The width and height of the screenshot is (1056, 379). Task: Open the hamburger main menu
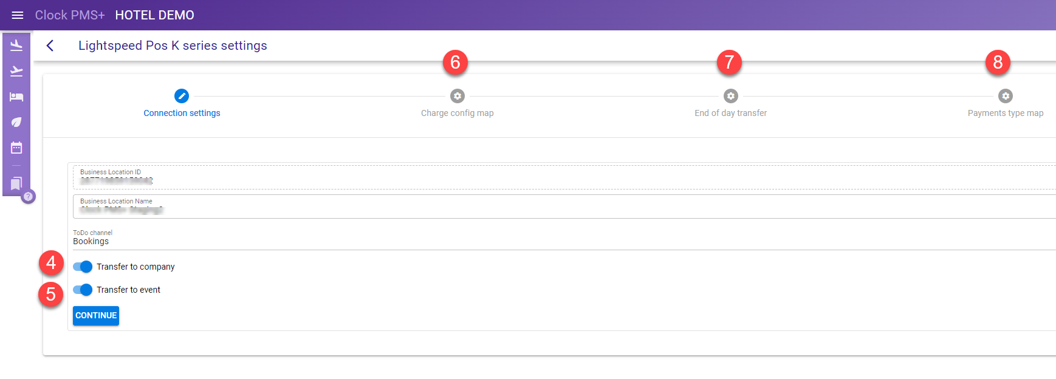18,15
